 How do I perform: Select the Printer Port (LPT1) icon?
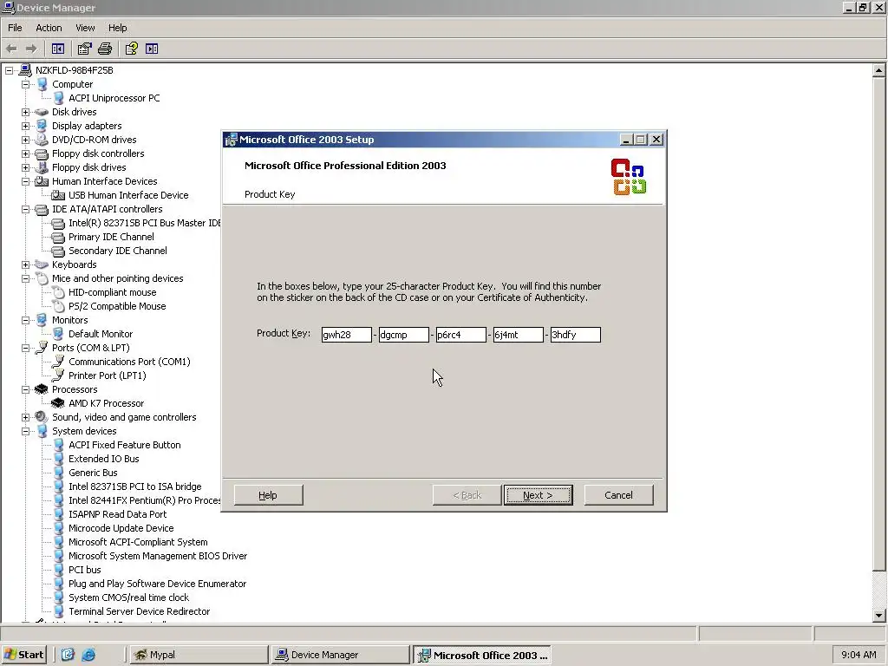click(58, 375)
